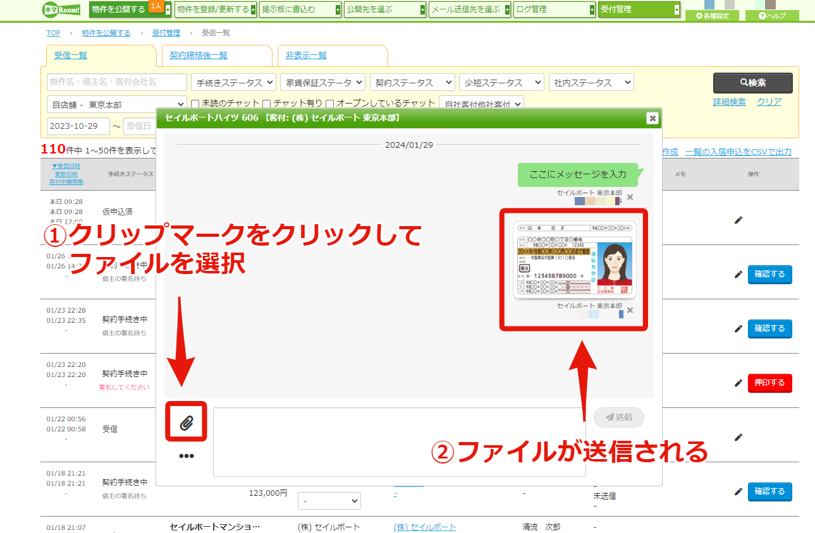Screen dimensions: 815x533
Task: Close the セイルボートハイツ 606 chat dialog
Action: pyautogui.click(x=653, y=118)
